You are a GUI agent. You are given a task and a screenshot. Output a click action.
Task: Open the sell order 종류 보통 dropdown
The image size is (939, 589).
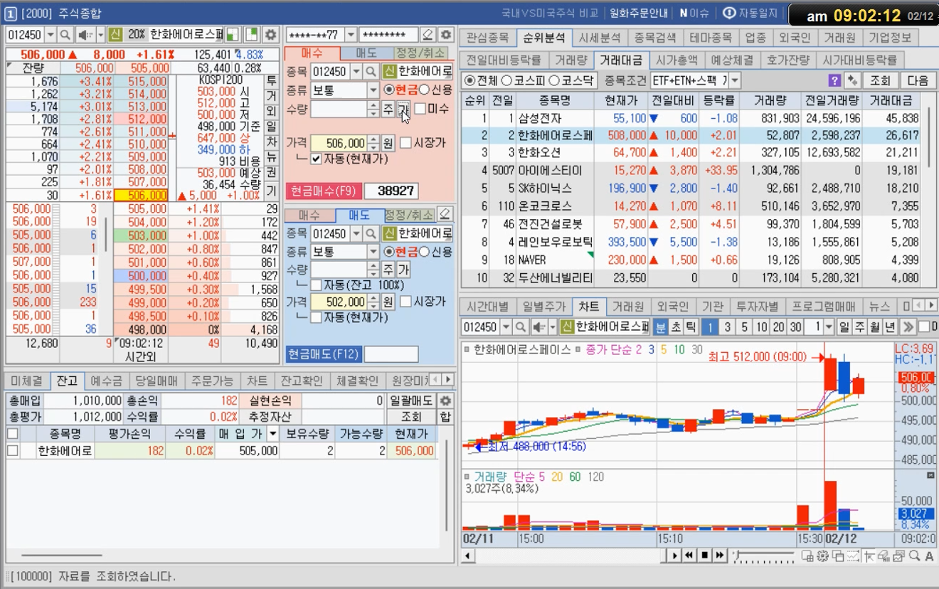[x=373, y=252]
